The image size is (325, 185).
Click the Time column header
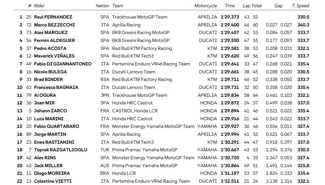tap(230, 6)
